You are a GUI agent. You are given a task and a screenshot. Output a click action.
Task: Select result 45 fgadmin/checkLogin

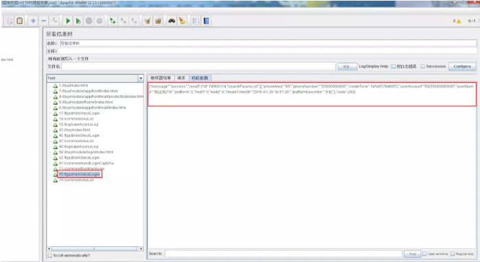pos(79,135)
